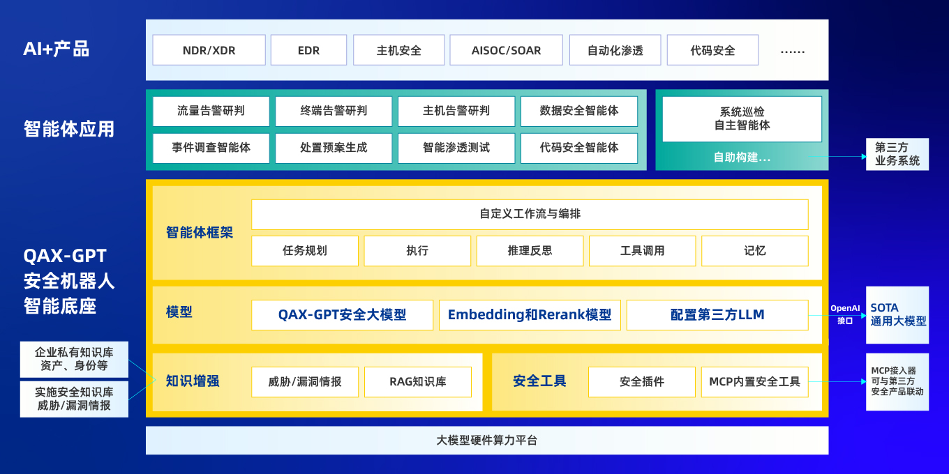This screenshot has width=949, height=474.
Task: Click the Embedding和Rerank模型 box
Action: (530, 315)
